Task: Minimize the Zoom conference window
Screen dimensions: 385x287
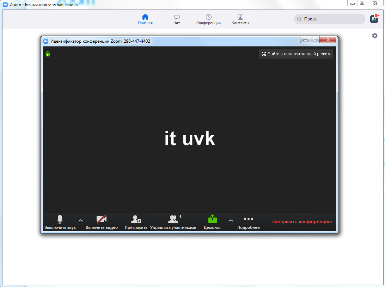Action: coord(305,40)
